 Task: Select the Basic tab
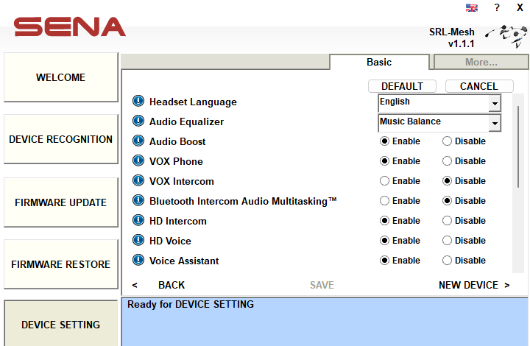click(x=379, y=63)
